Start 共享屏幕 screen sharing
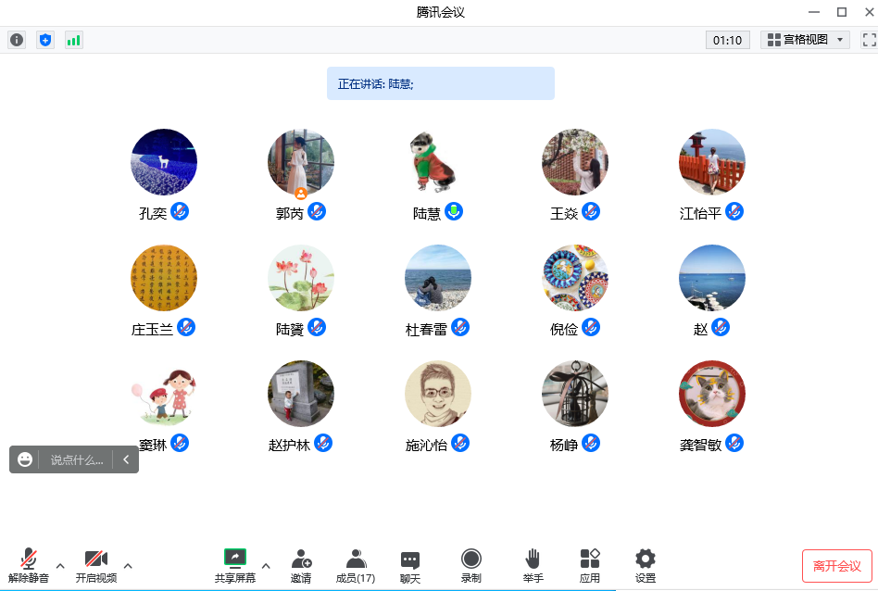This screenshot has width=878, height=591. pyautogui.click(x=235, y=565)
